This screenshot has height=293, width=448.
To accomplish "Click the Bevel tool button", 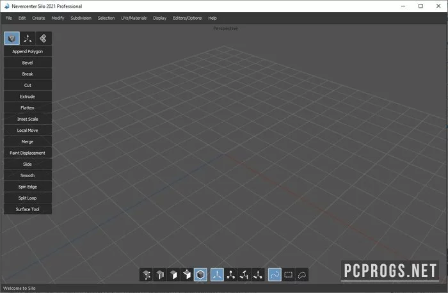I will tap(28, 63).
